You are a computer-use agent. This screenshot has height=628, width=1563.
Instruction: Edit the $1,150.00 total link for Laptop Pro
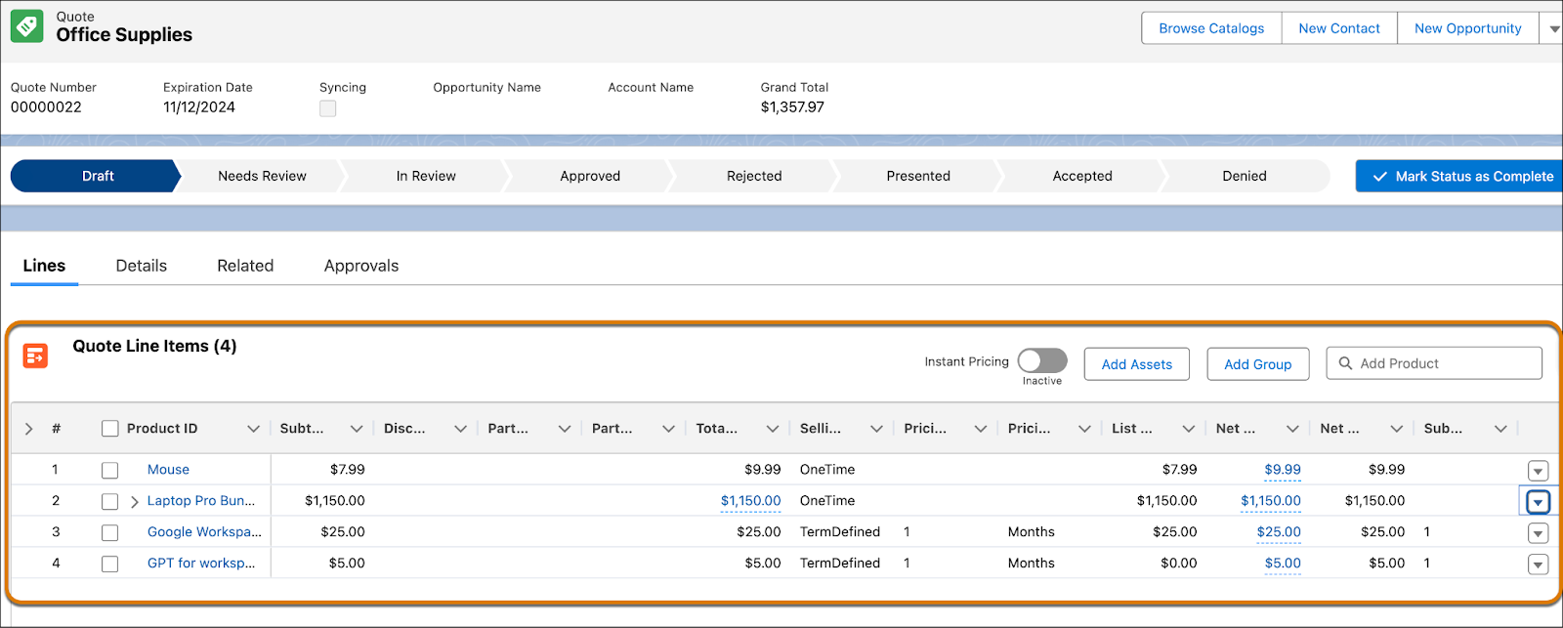[750, 501]
